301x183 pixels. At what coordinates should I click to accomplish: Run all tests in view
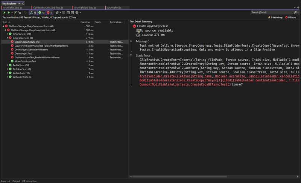(x=4, y=12)
